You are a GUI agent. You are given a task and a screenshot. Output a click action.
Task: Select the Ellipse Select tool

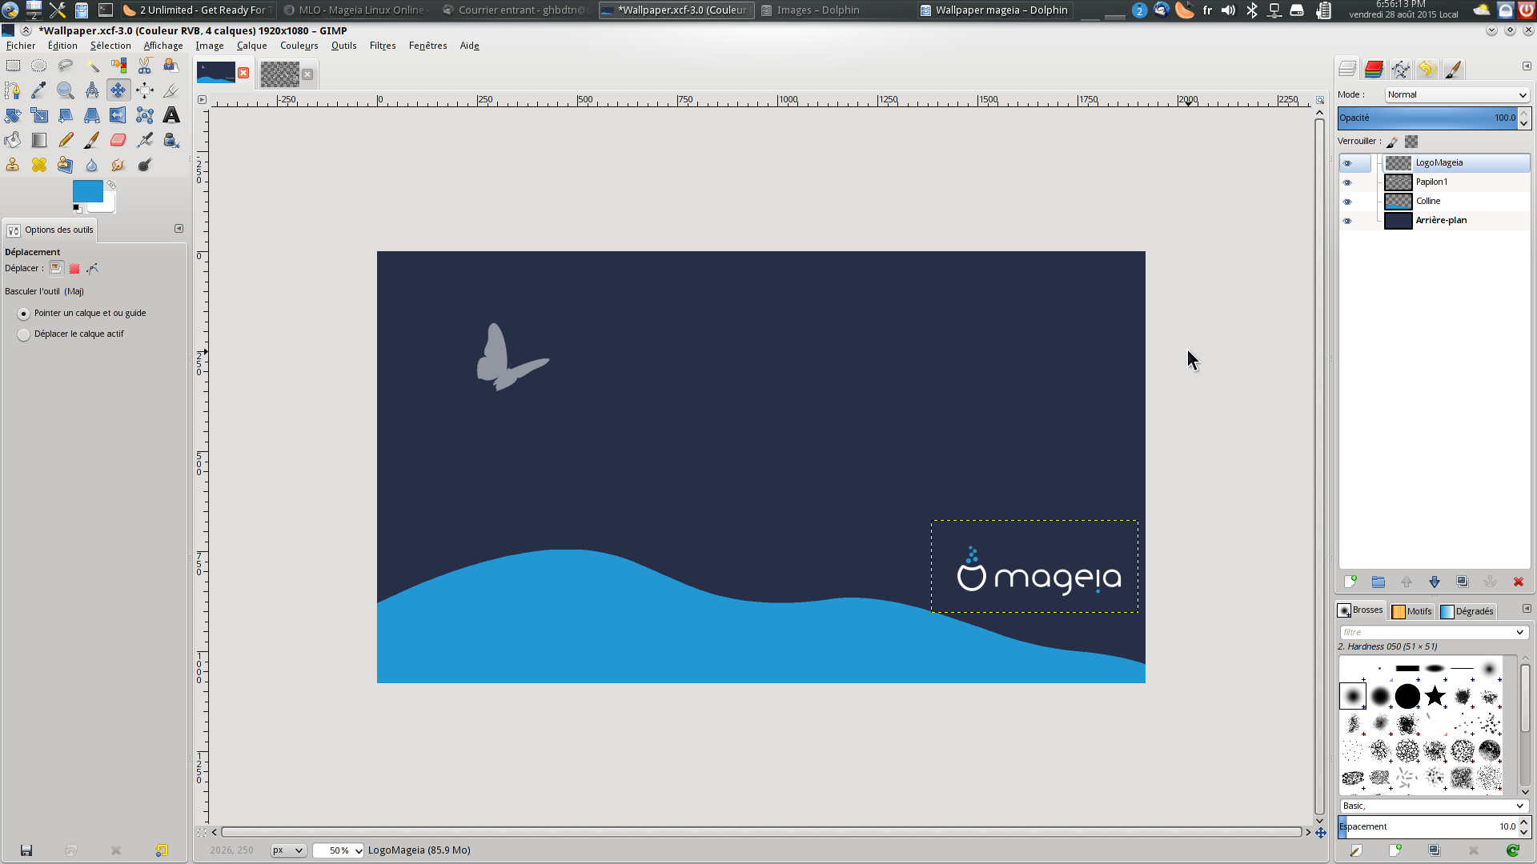click(x=39, y=66)
